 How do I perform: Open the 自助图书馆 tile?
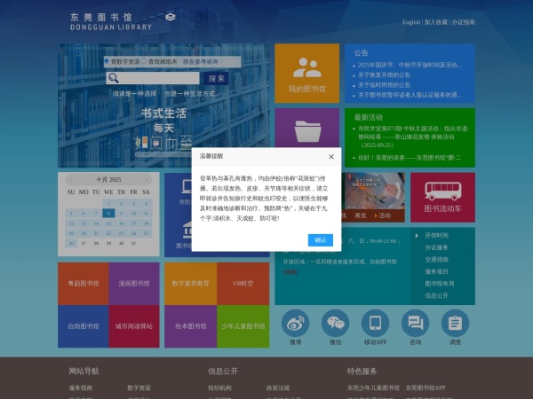click(x=84, y=326)
